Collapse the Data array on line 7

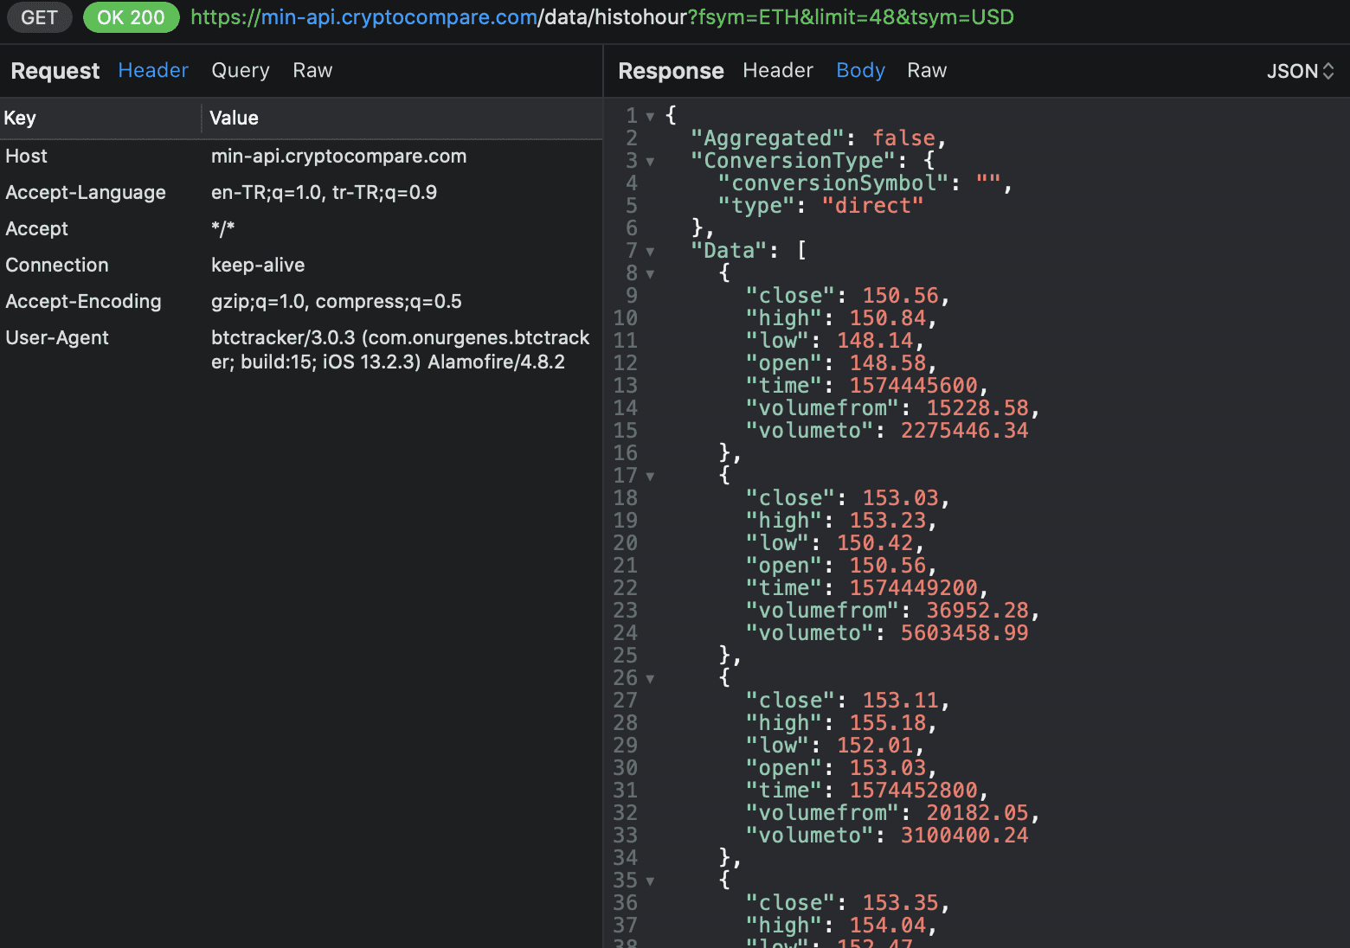pos(650,251)
